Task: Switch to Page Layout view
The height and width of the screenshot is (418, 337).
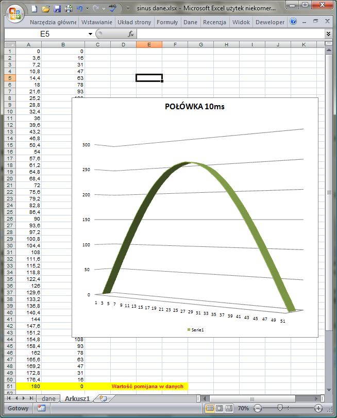Action: pos(219,408)
